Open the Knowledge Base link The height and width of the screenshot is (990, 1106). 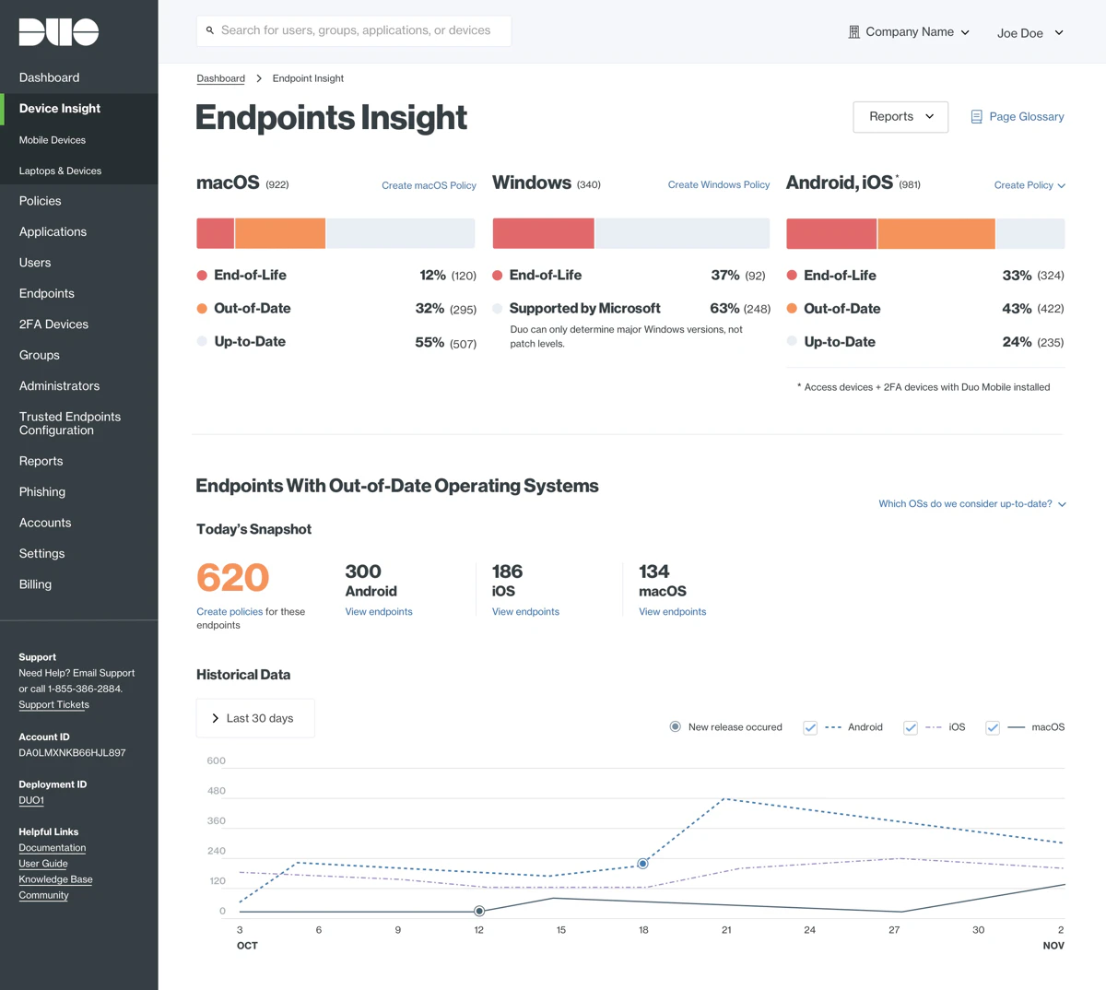(x=55, y=879)
